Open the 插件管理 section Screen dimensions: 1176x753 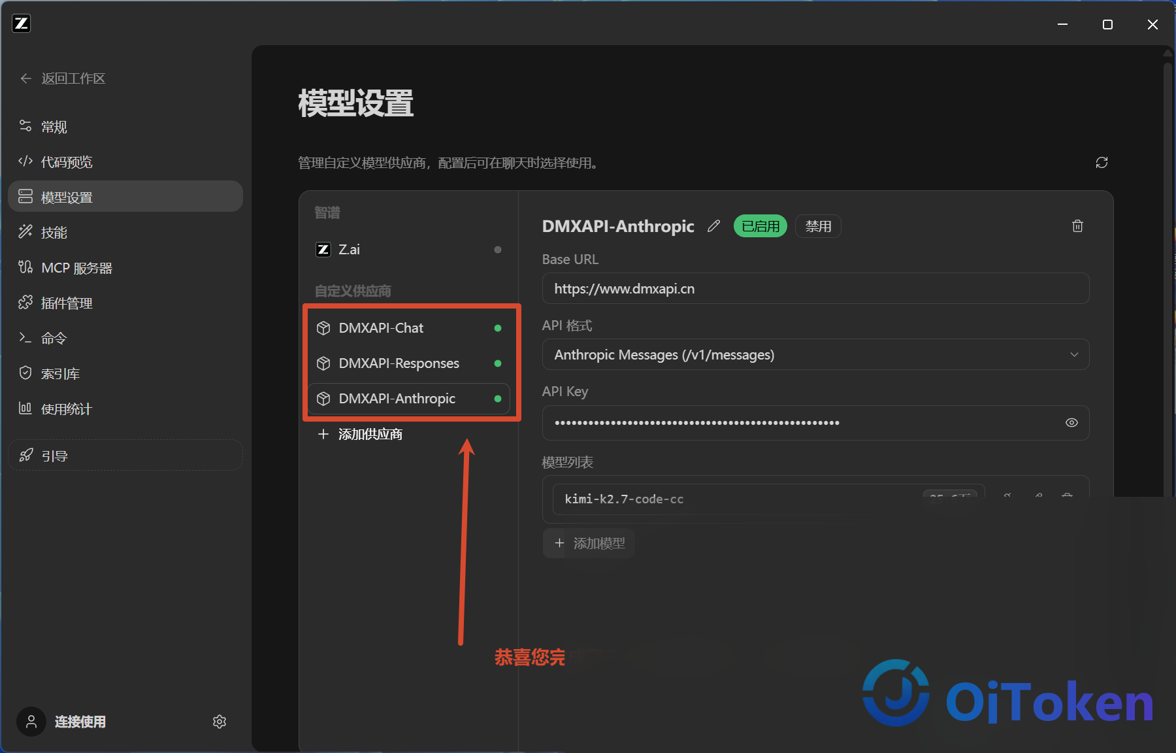tap(125, 303)
